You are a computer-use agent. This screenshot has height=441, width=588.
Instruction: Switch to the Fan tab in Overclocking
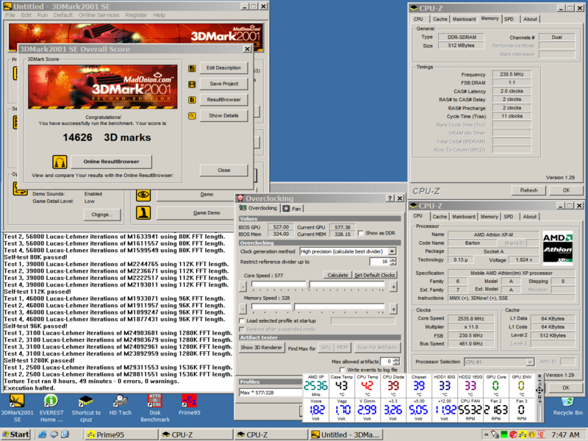pos(293,208)
